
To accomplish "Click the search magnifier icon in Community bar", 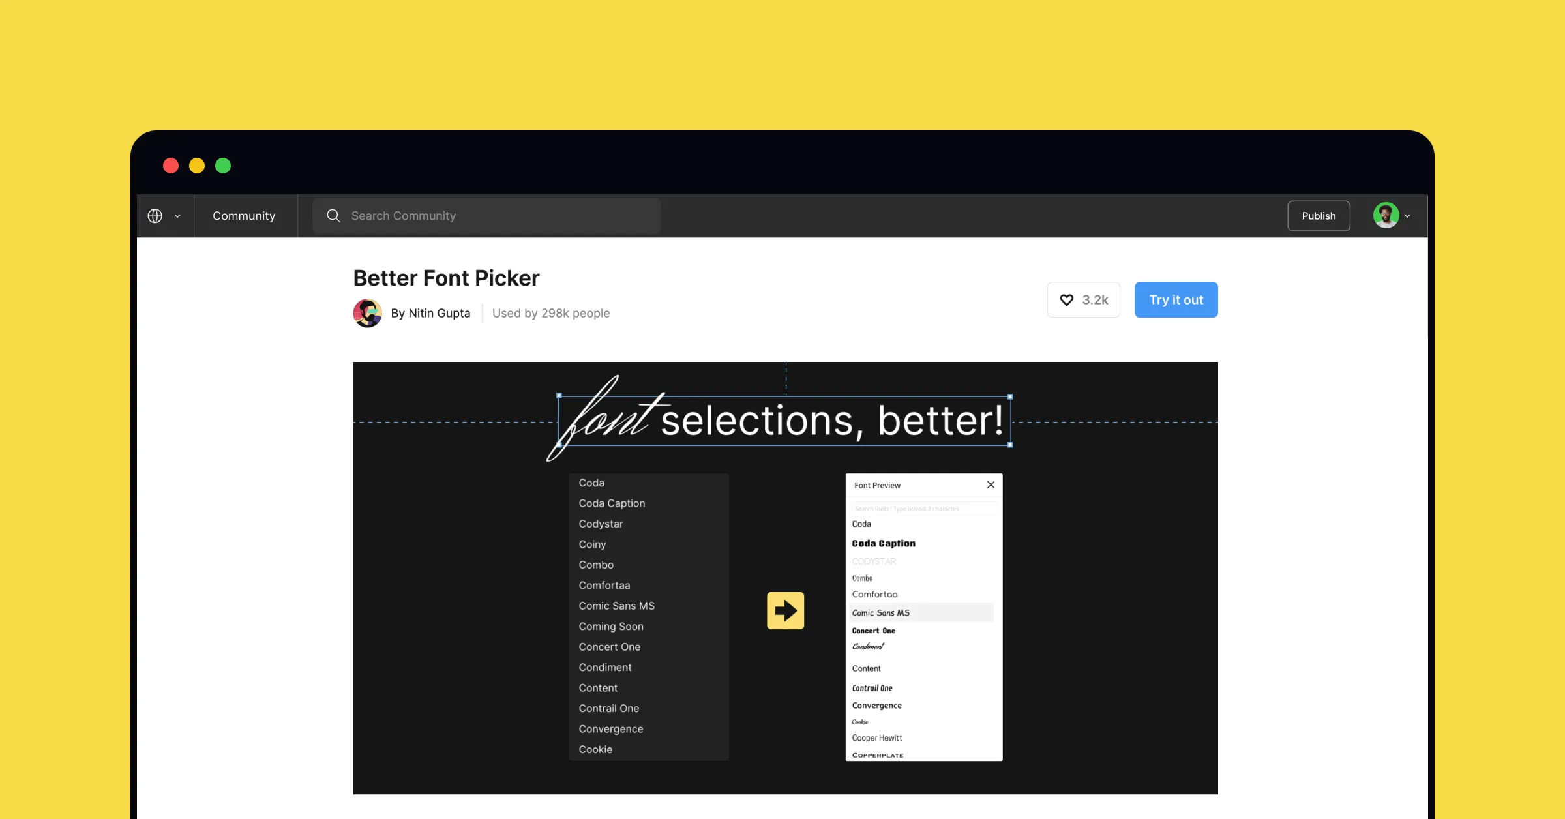I will [x=333, y=215].
